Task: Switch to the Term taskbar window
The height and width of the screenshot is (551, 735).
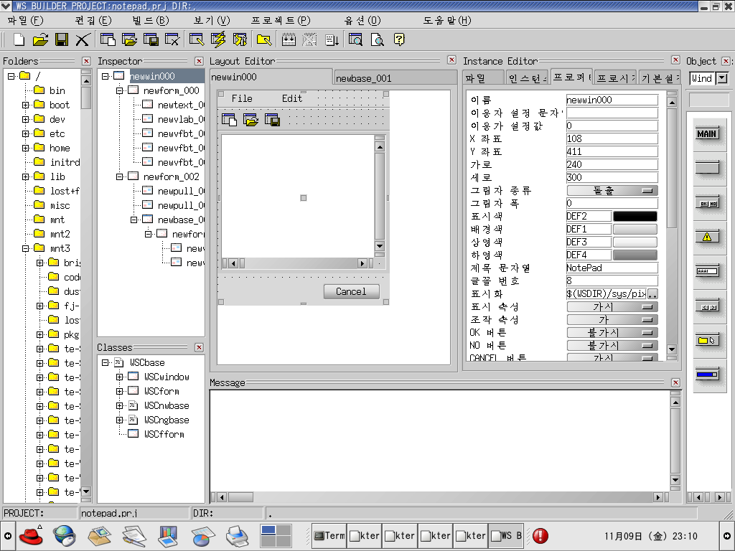Action: (329, 535)
